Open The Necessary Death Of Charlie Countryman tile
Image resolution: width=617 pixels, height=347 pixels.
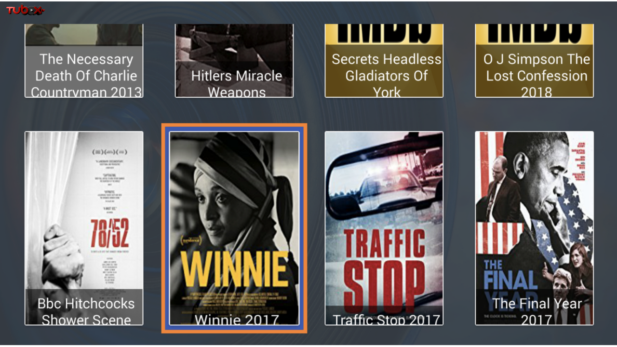coord(84,61)
